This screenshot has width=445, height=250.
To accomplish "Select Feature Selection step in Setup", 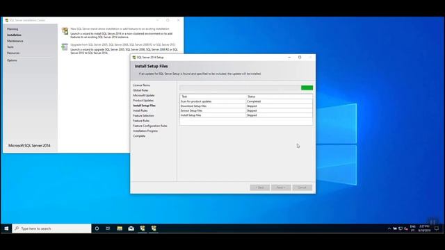I will point(144,116).
